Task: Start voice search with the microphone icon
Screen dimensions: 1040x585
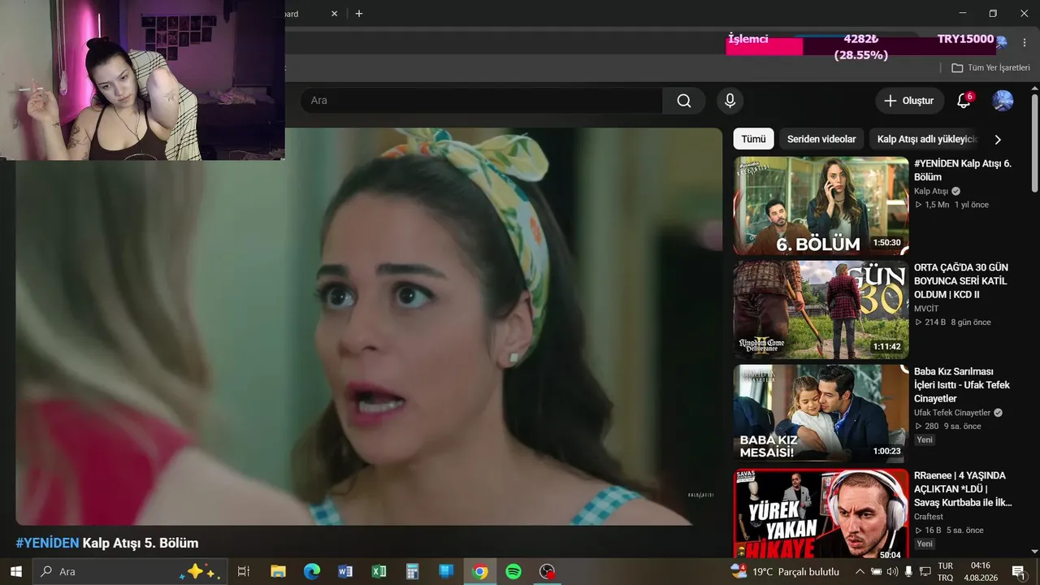Action: coord(730,101)
